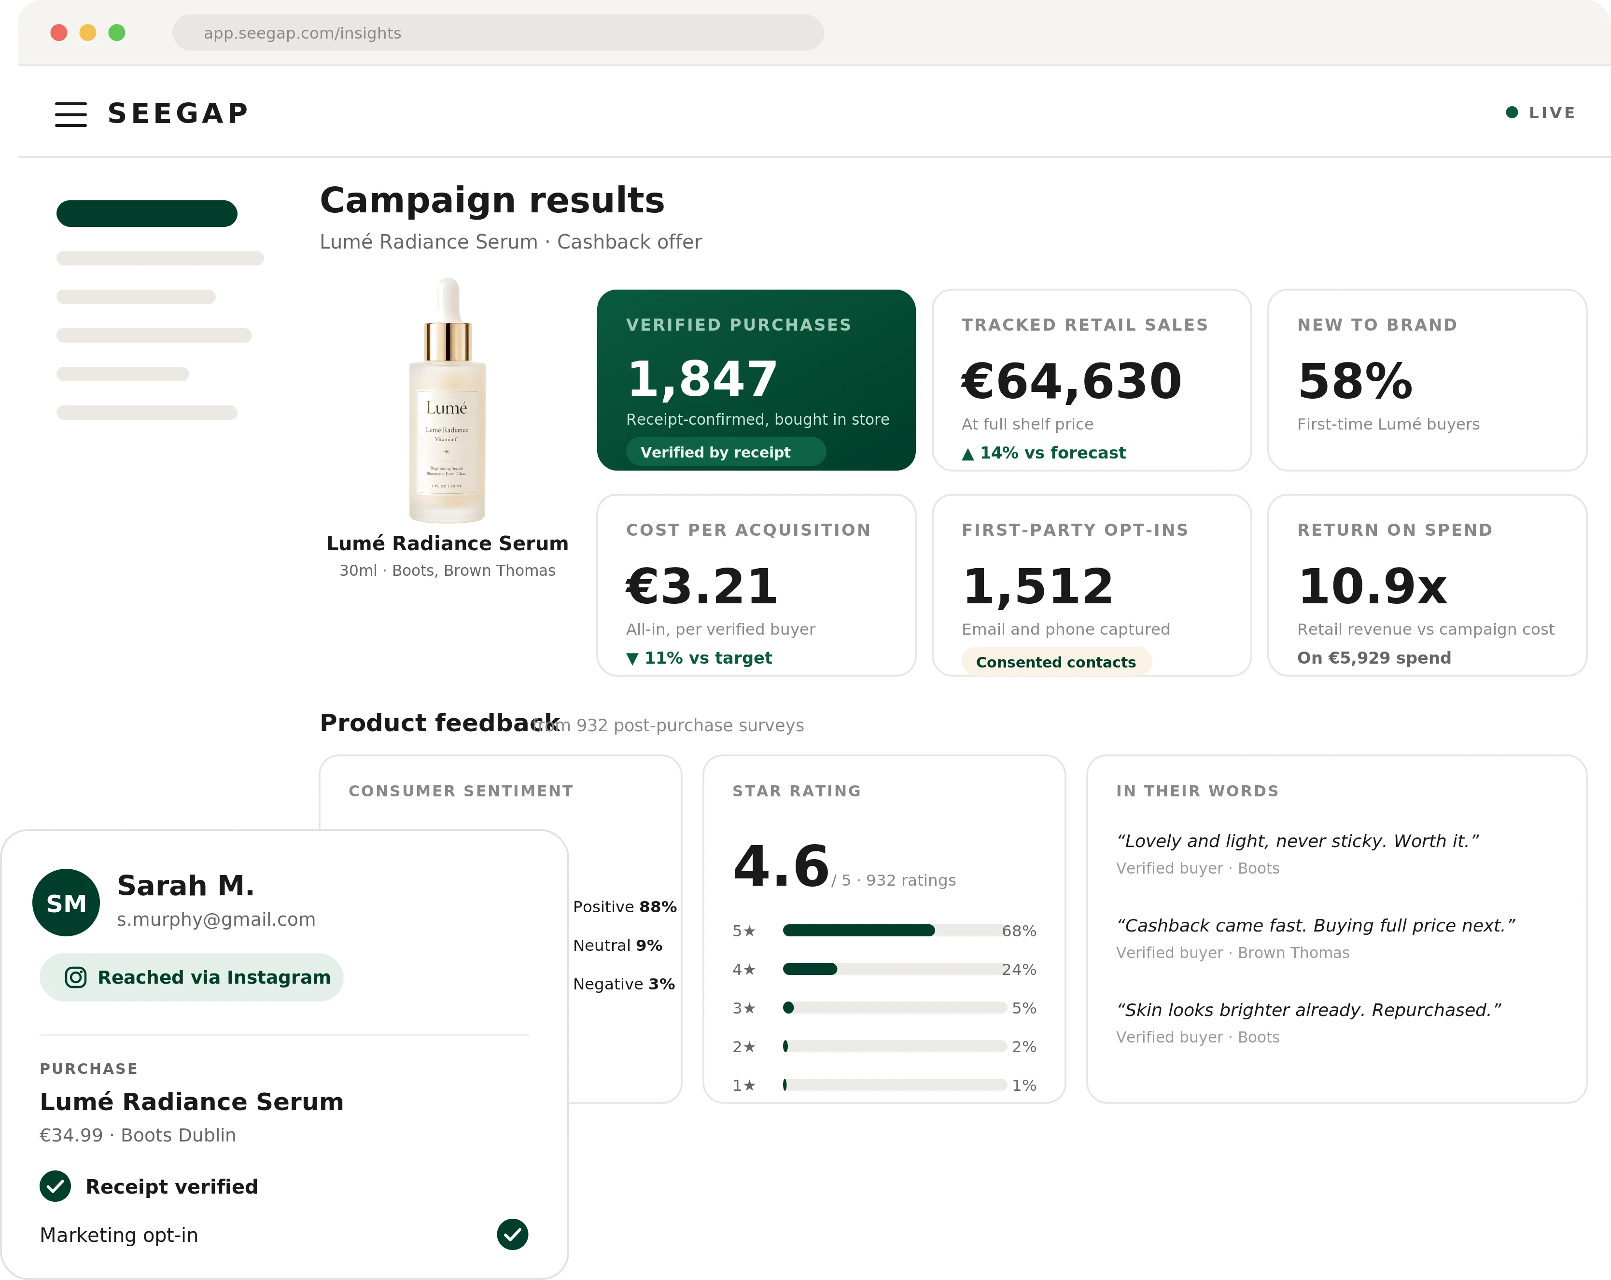Click the 'Lovely and light, never sticky' quote

tap(1298, 841)
